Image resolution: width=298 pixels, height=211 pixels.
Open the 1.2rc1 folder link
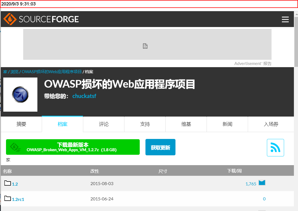[x=18, y=199]
